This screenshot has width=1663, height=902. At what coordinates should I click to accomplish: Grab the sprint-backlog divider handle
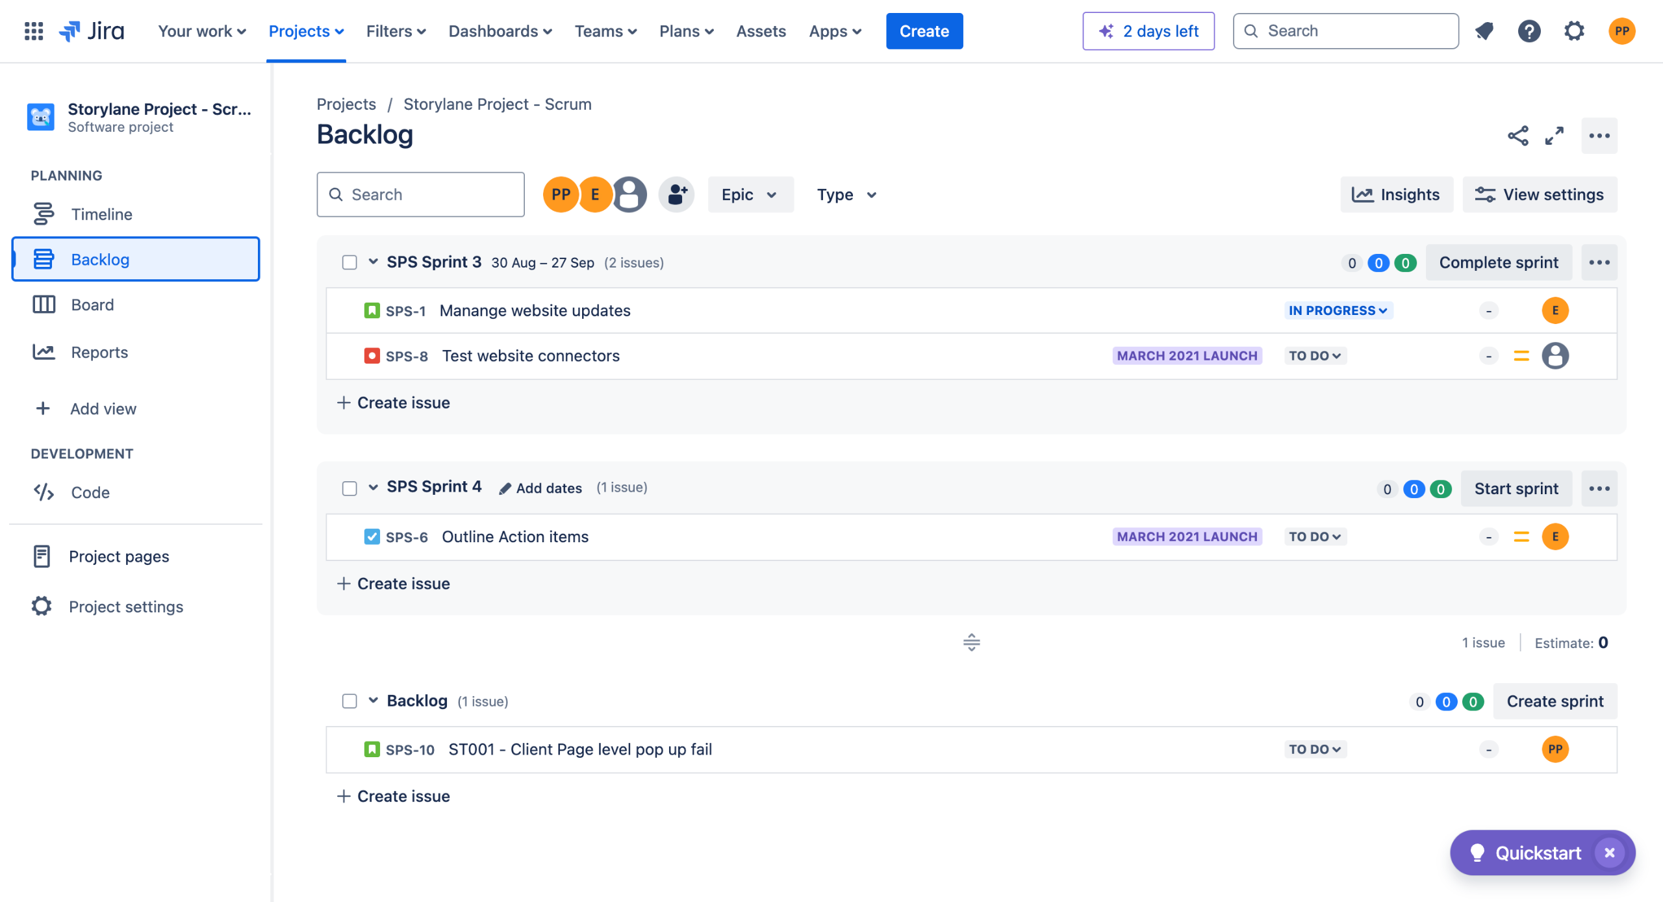(971, 642)
